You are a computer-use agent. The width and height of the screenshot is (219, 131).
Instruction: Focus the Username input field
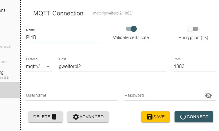coord(71,96)
